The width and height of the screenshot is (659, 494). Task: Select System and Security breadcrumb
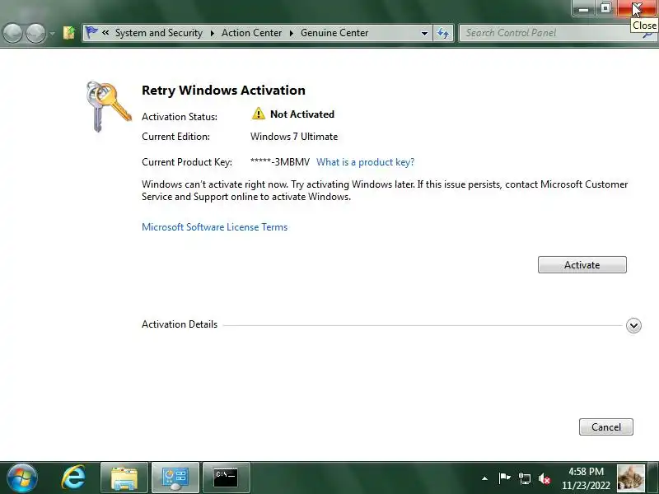click(159, 33)
